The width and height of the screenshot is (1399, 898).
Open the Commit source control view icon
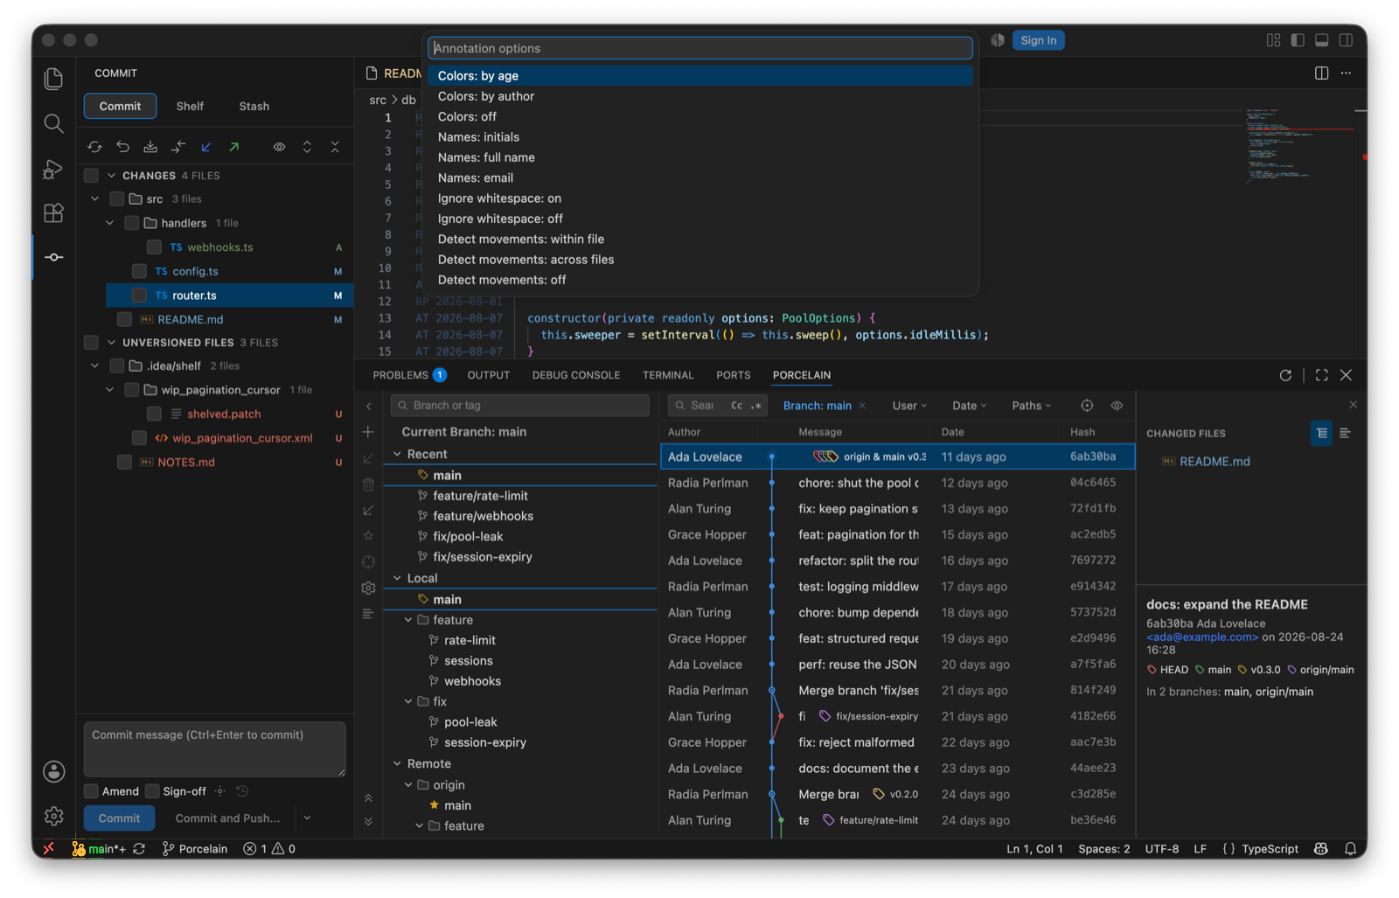53,257
